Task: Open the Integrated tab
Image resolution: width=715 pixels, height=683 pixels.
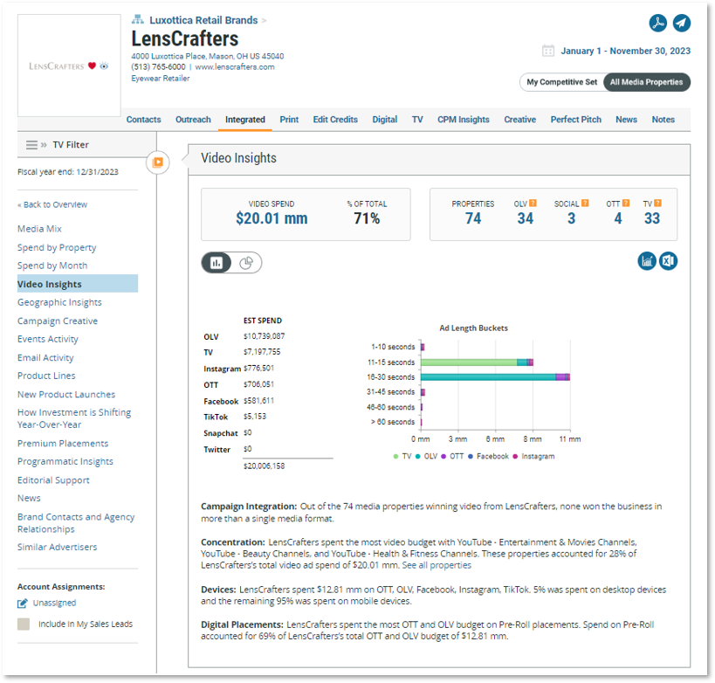Action: pos(244,120)
